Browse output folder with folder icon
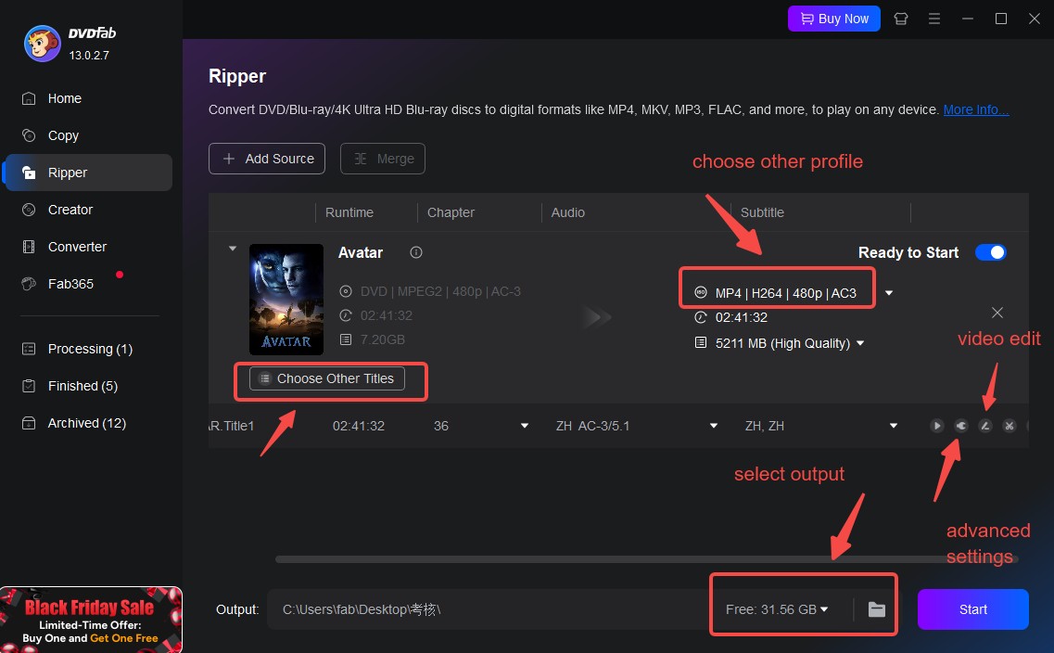Image resolution: width=1054 pixels, height=653 pixels. tap(876, 609)
